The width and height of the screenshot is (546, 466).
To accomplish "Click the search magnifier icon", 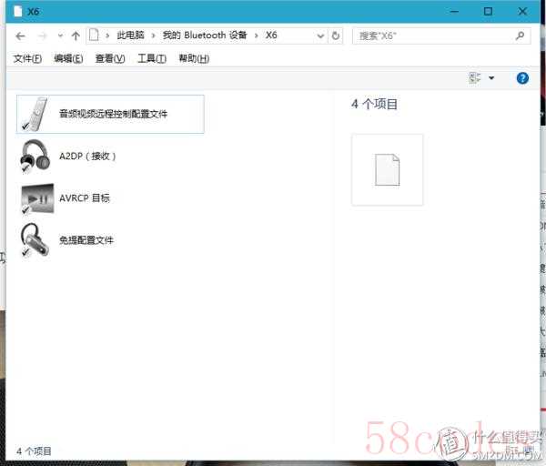I will pyautogui.click(x=520, y=36).
